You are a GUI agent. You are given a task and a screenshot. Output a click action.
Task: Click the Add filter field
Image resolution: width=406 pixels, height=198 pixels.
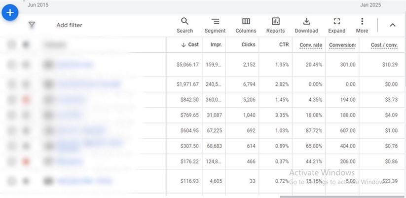[x=70, y=25]
